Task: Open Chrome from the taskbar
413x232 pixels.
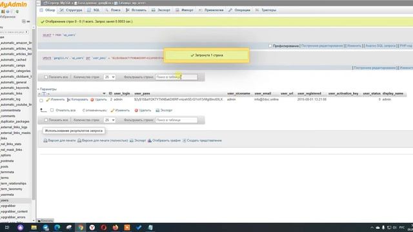Action: pyautogui.click(x=80, y=227)
